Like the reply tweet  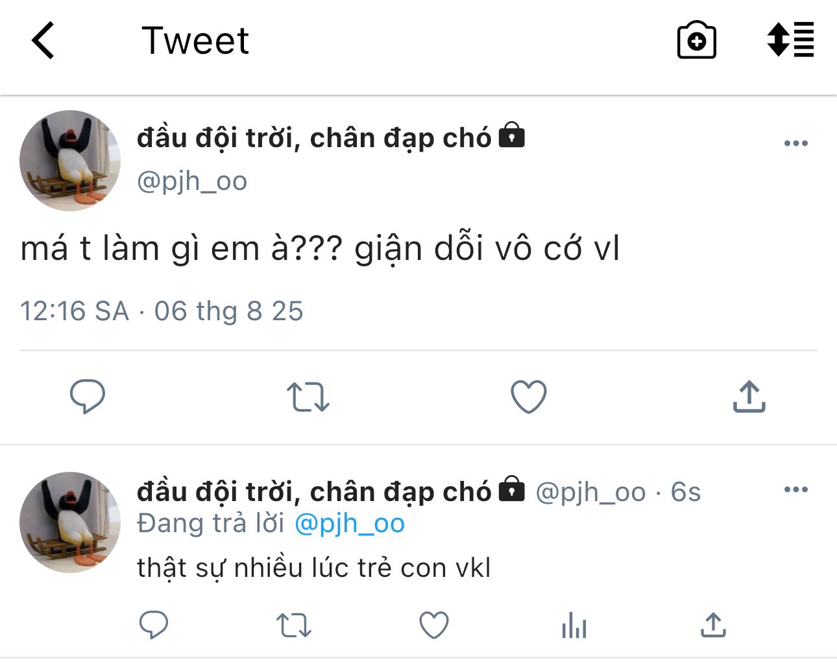tap(434, 626)
